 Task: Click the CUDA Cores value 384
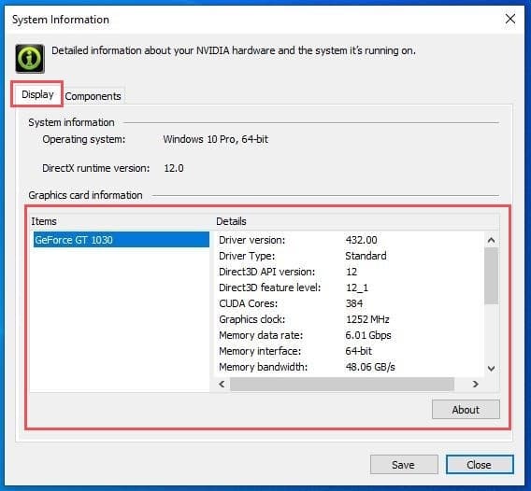pos(354,303)
